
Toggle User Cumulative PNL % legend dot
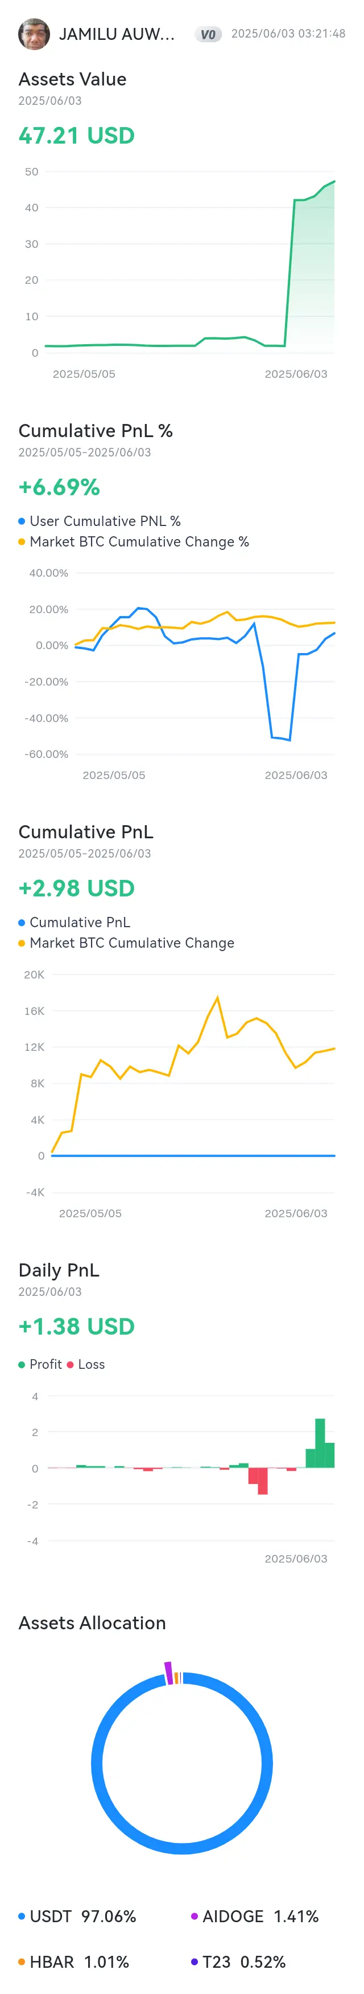pyautogui.click(x=22, y=521)
